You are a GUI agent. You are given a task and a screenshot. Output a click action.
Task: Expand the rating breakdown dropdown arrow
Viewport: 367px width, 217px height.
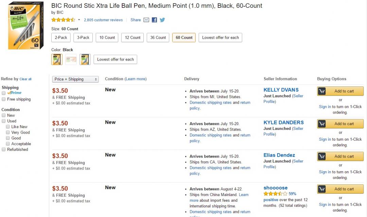tap(79, 20)
